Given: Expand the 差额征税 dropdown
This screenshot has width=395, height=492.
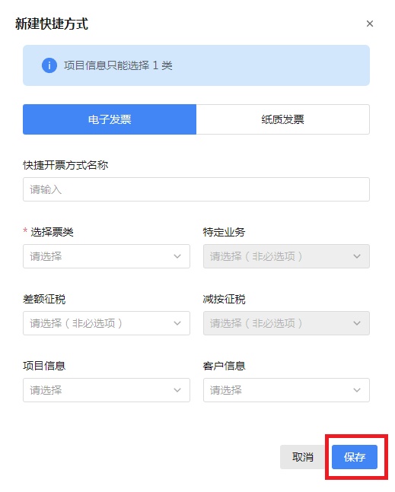Looking at the screenshot, I should point(107,323).
